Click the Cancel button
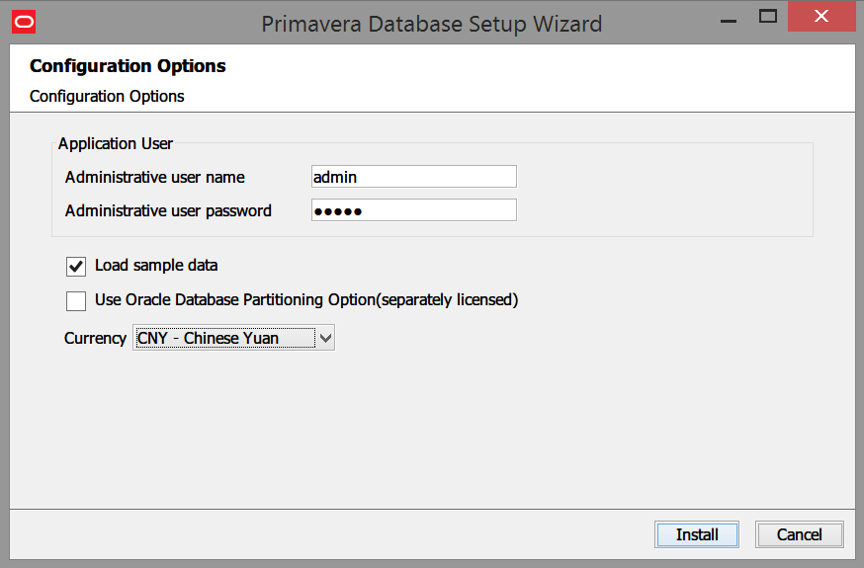Image resolution: width=864 pixels, height=568 pixels. (799, 534)
